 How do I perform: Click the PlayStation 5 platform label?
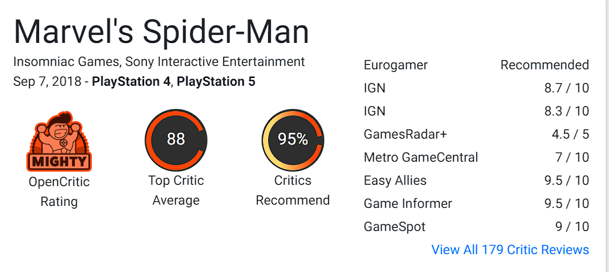tap(216, 82)
